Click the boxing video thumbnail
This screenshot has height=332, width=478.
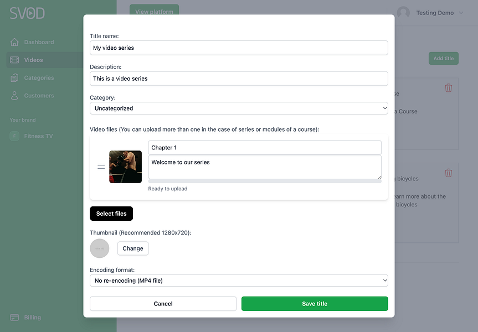[125, 167]
